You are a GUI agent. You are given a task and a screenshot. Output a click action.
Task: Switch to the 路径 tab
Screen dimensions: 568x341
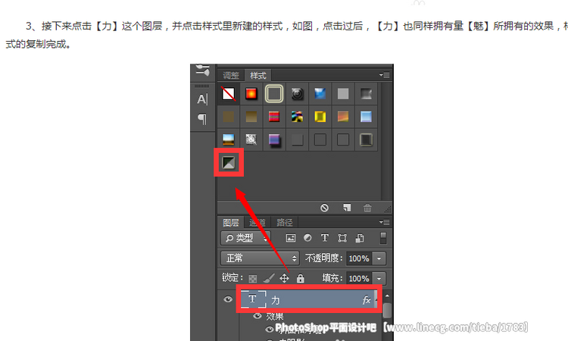pyautogui.click(x=284, y=222)
